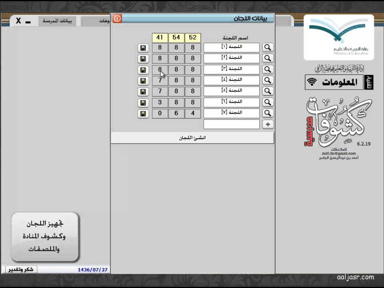Switch to the بيانات المدرسة tab

pos(57,21)
